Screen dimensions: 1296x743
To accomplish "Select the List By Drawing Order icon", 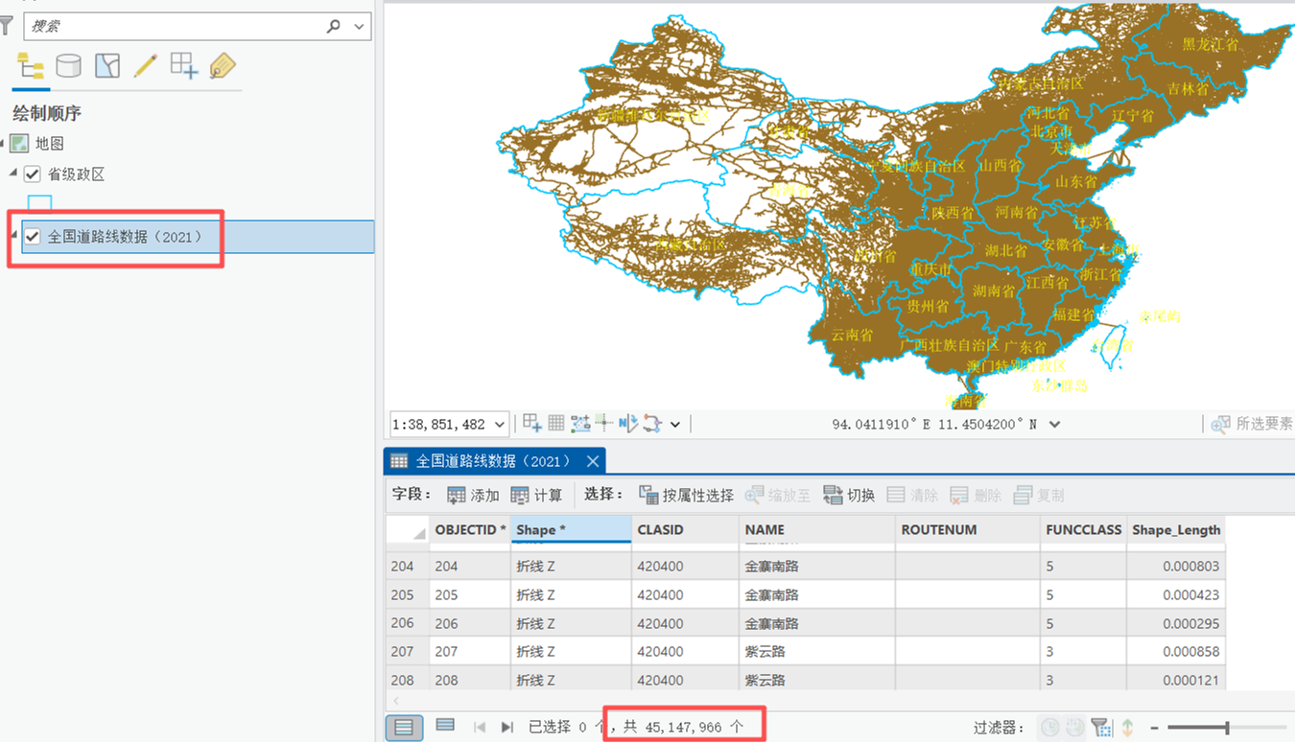I will tap(31, 65).
